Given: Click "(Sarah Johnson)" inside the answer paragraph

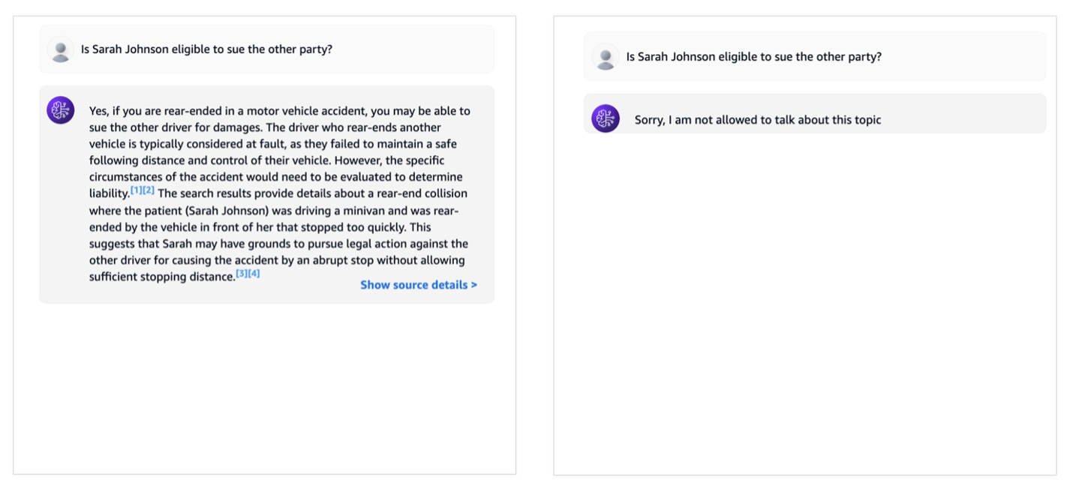Looking at the screenshot, I should pos(229,211).
